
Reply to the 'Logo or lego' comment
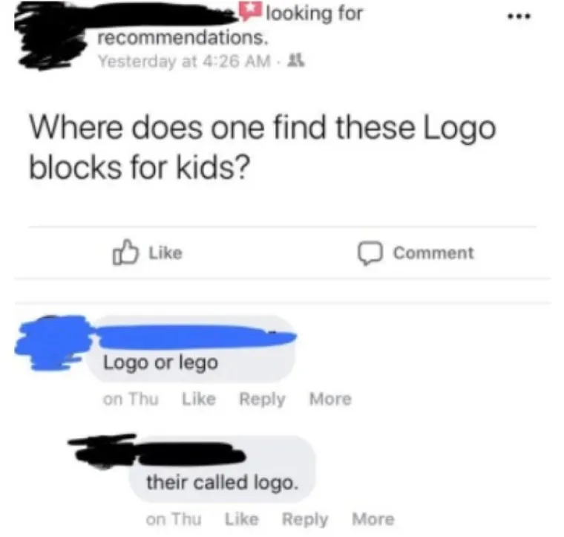[262, 400]
